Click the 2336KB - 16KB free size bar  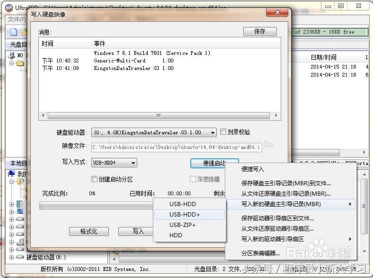click(x=330, y=32)
